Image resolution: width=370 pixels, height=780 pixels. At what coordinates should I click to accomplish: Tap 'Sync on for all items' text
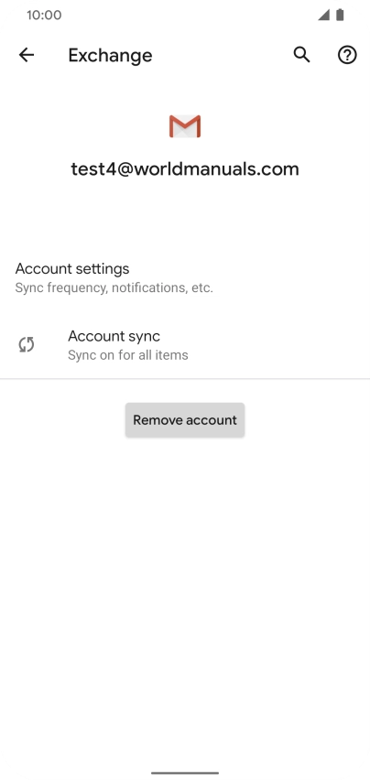[x=128, y=355]
